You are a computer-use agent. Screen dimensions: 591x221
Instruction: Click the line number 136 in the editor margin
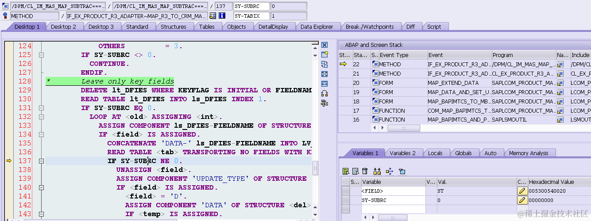(x=25, y=152)
